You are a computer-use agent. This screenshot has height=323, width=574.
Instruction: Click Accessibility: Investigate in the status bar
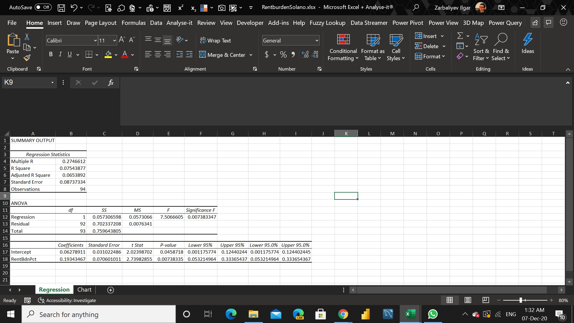click(67, 300)
